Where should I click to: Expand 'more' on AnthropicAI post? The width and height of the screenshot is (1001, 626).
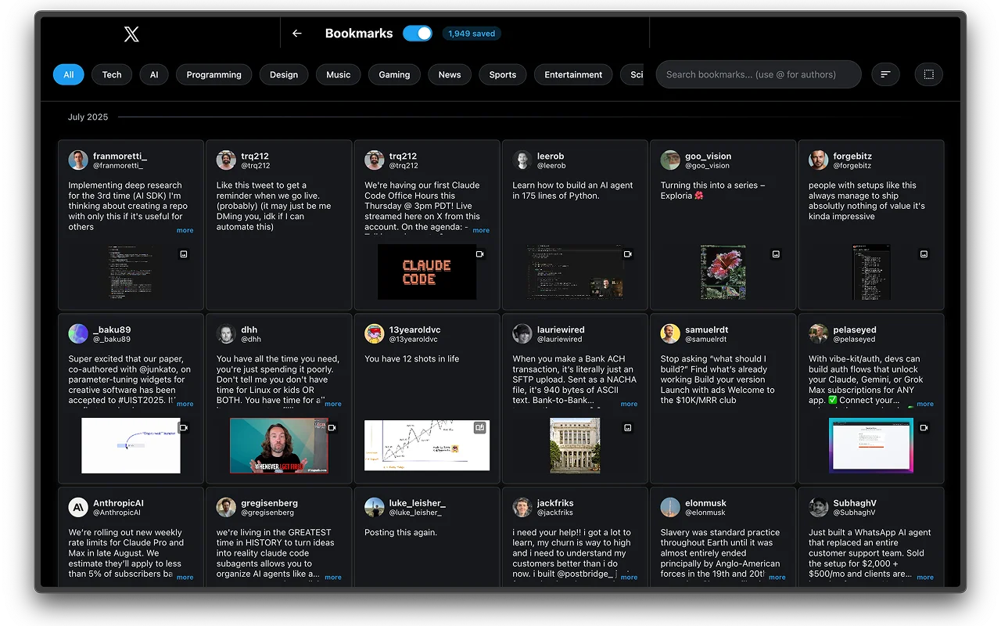[x=185, y=577]
